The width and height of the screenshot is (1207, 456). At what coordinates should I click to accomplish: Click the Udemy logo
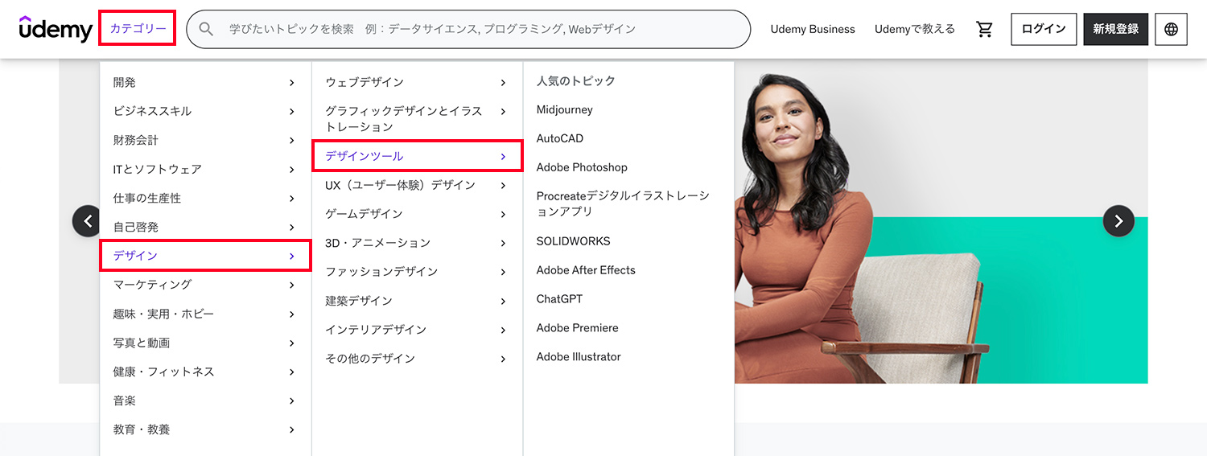click(56, 29)
